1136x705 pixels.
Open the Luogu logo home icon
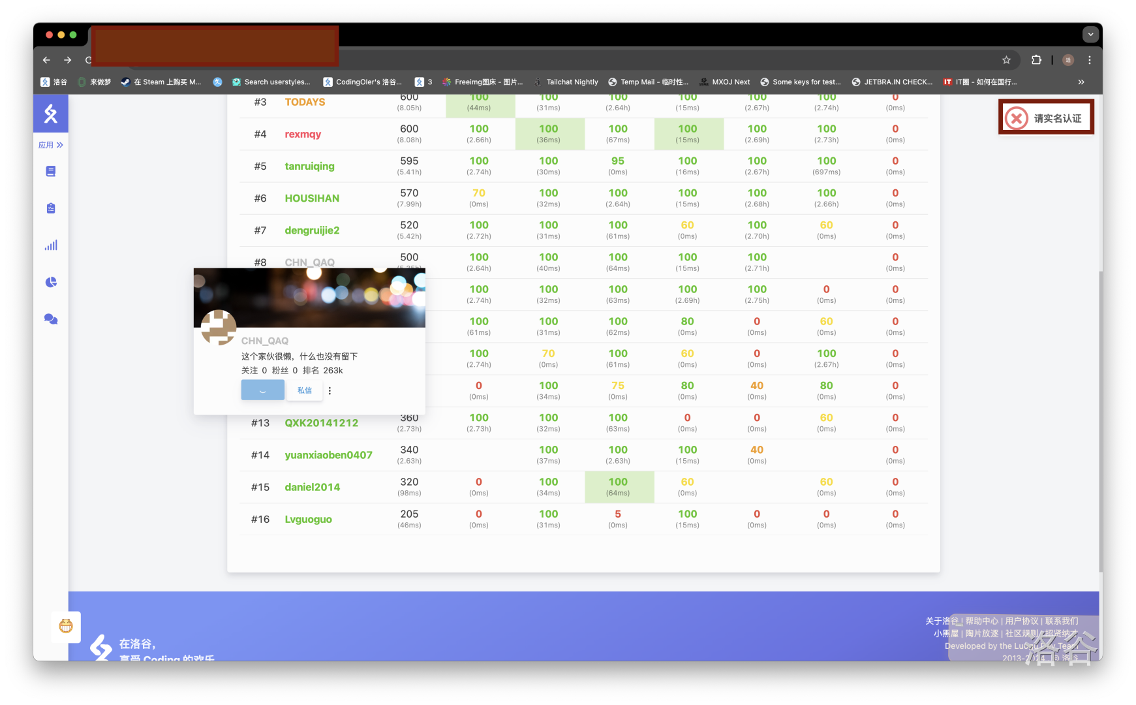[51, 114]
